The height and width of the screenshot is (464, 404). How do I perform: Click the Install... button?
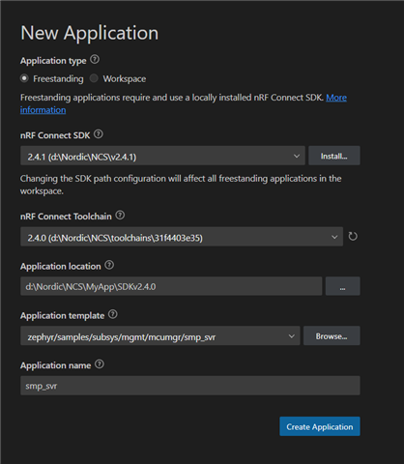[334, 156]
